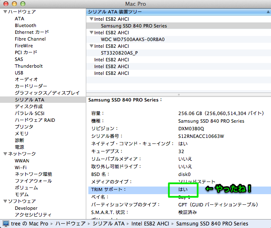Collapse the first Intel ESB2 AHCI node

click(x=92, y=19)
